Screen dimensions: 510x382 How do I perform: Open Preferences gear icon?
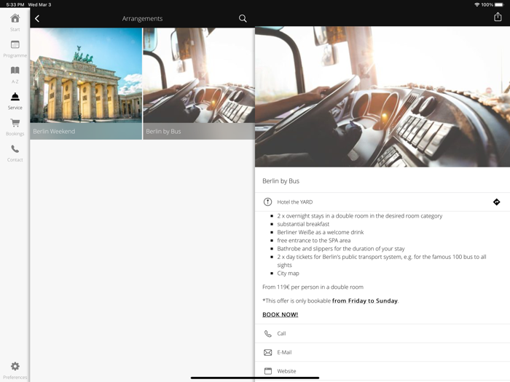pyautogui.click(x=15, y=366)
